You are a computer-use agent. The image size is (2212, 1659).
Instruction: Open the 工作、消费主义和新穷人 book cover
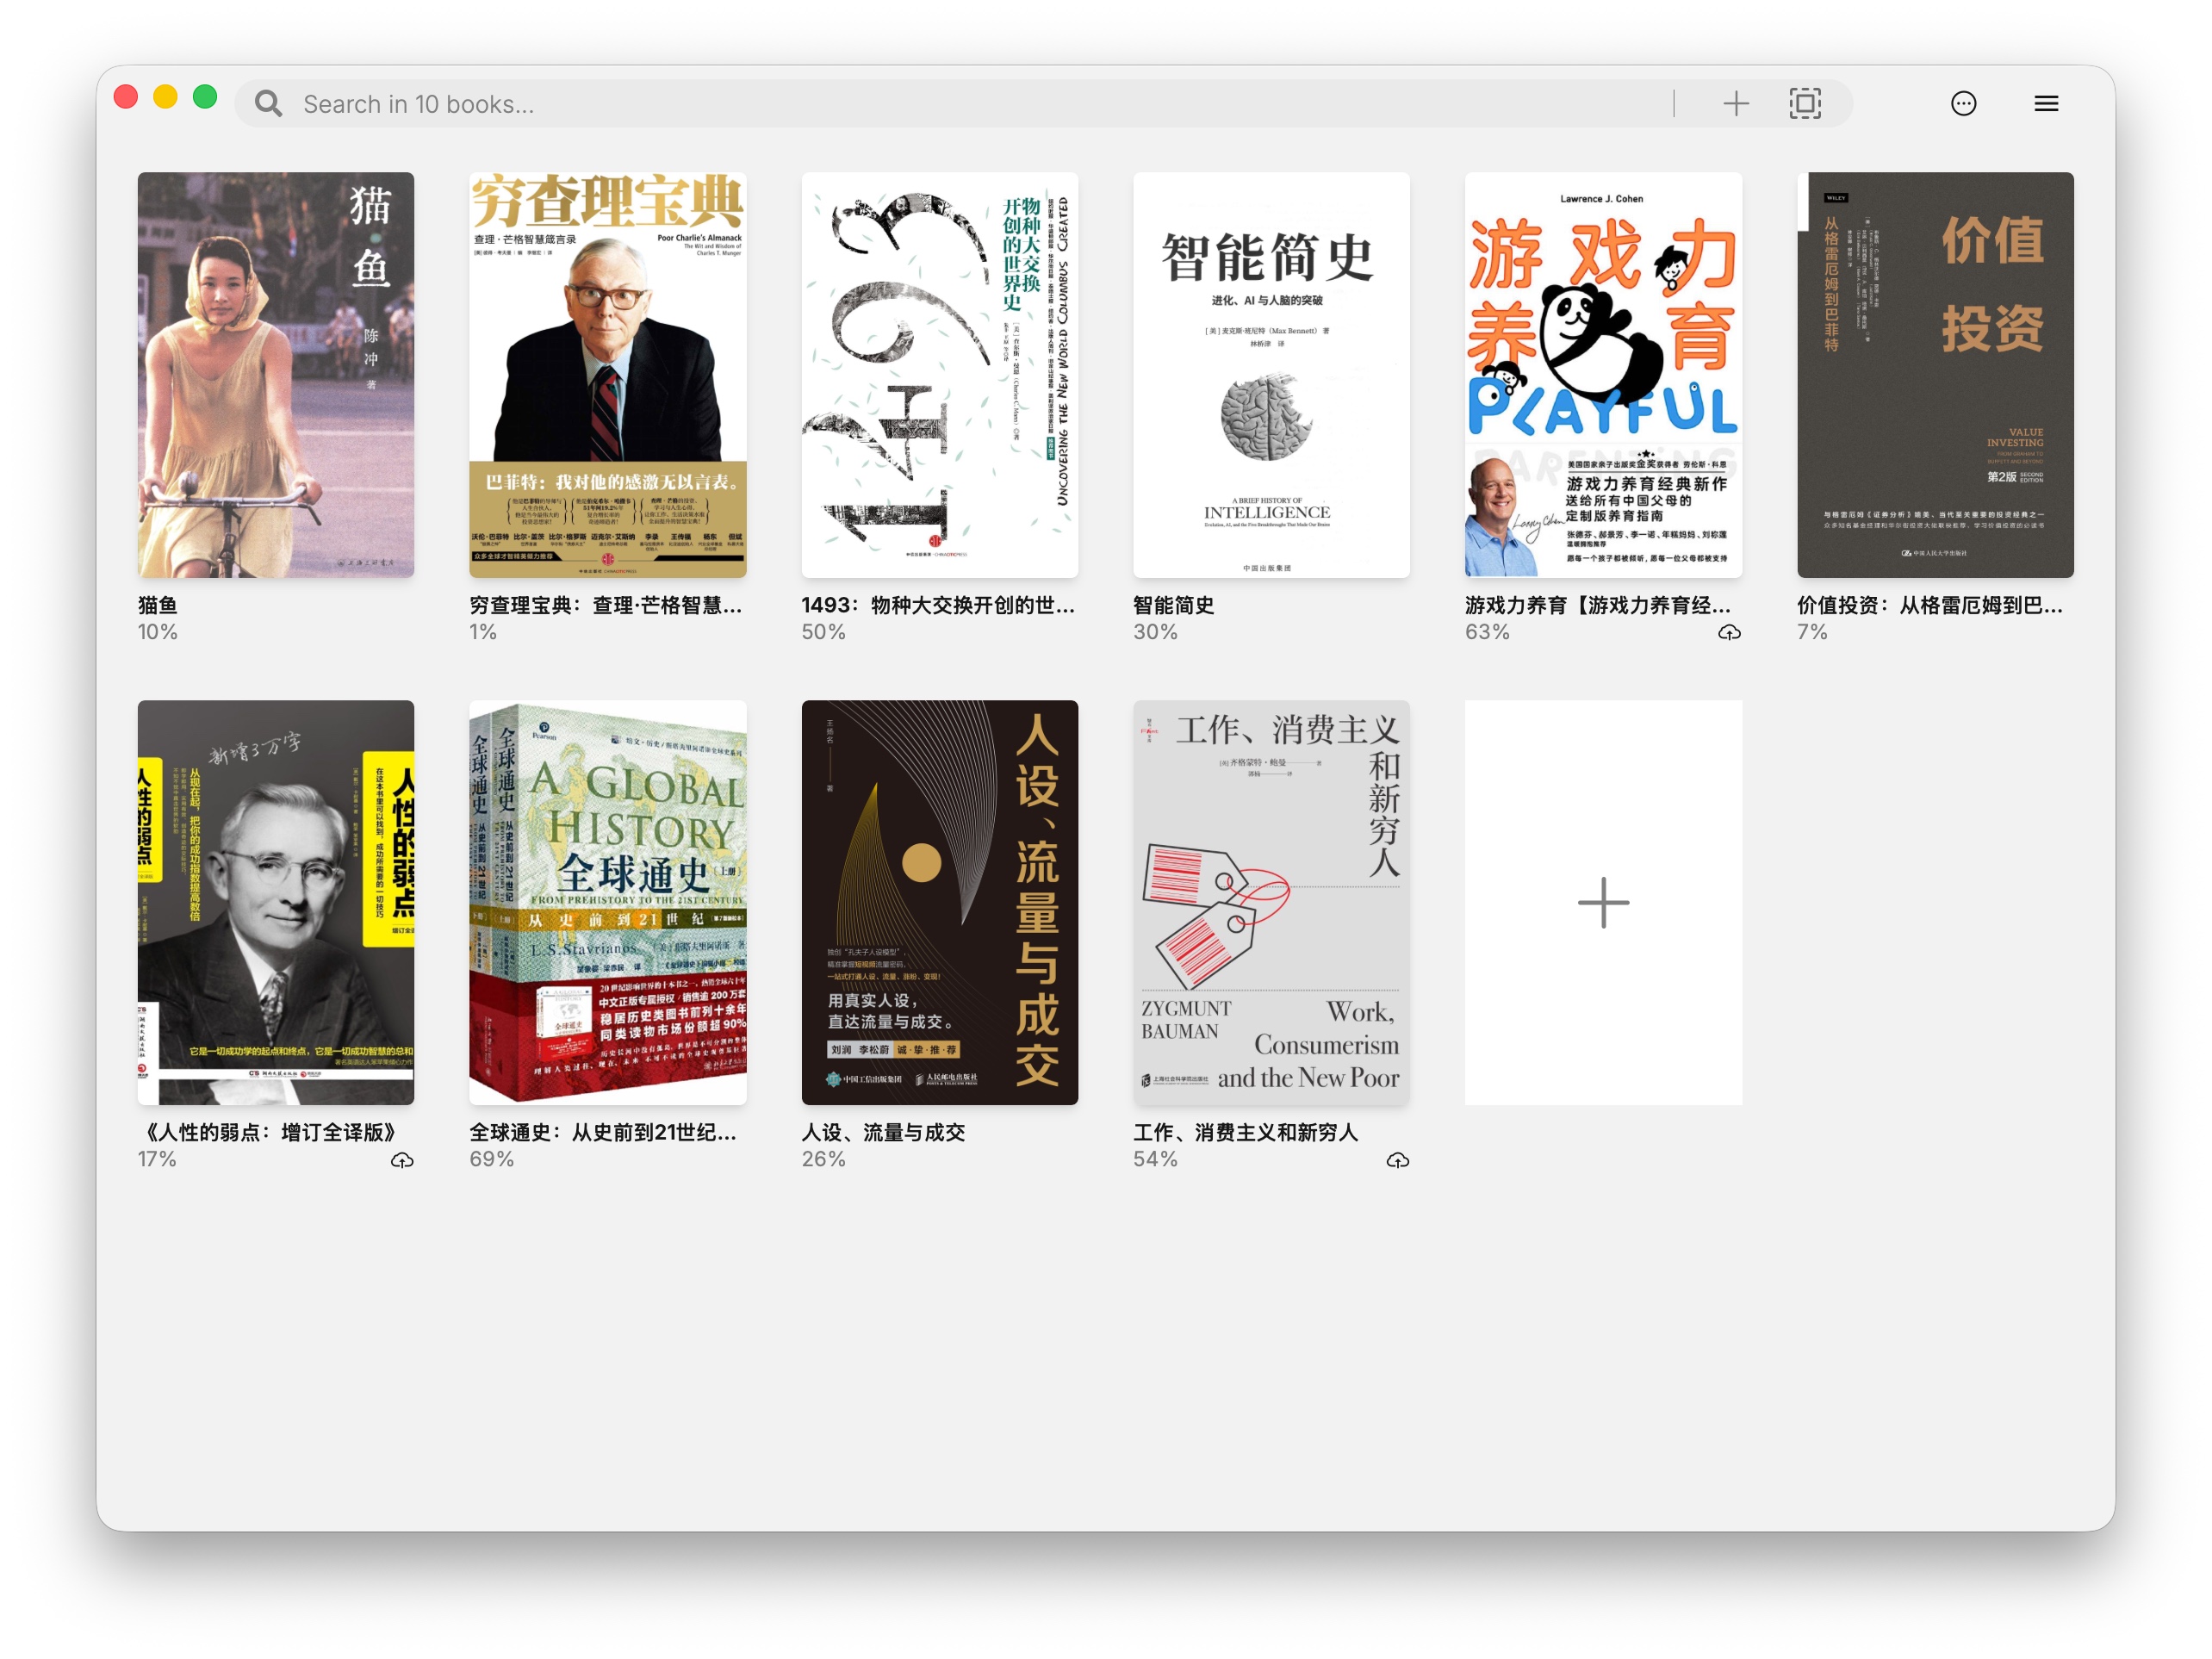(x=1271, y=902)
